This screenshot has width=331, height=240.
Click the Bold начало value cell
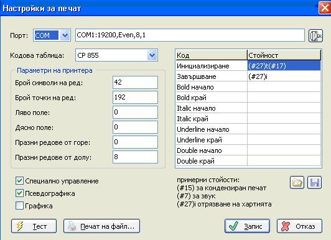point(284,87)
